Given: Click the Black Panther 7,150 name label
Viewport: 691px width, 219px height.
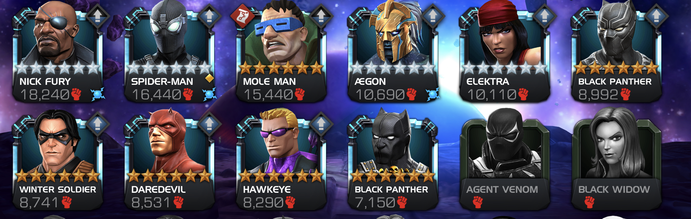Looking at the screenshot, I should tap(391, 189).
